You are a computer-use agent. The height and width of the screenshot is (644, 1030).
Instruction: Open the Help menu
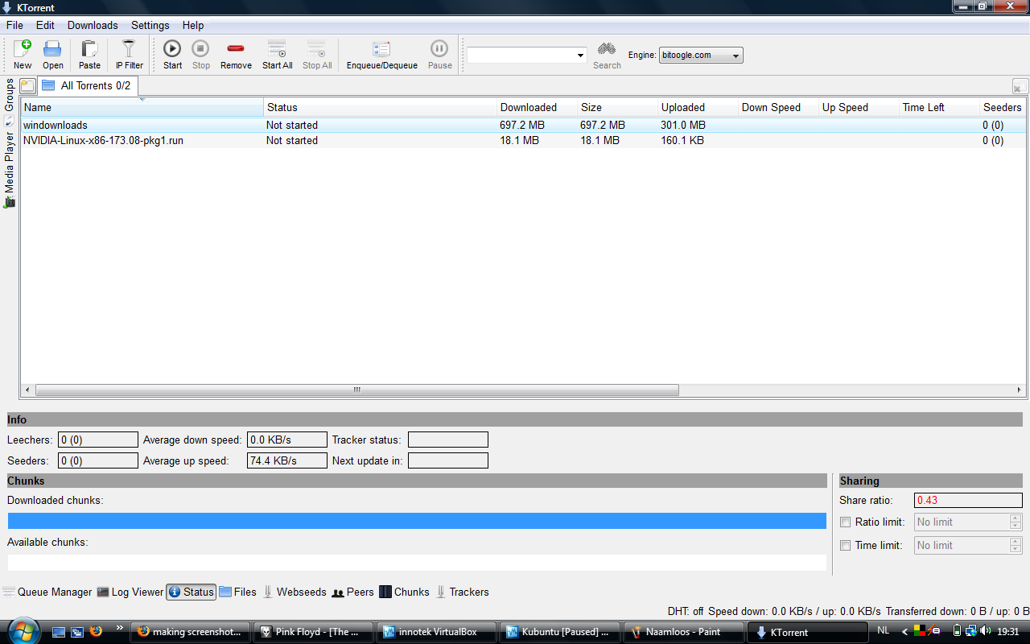(193, 25)
